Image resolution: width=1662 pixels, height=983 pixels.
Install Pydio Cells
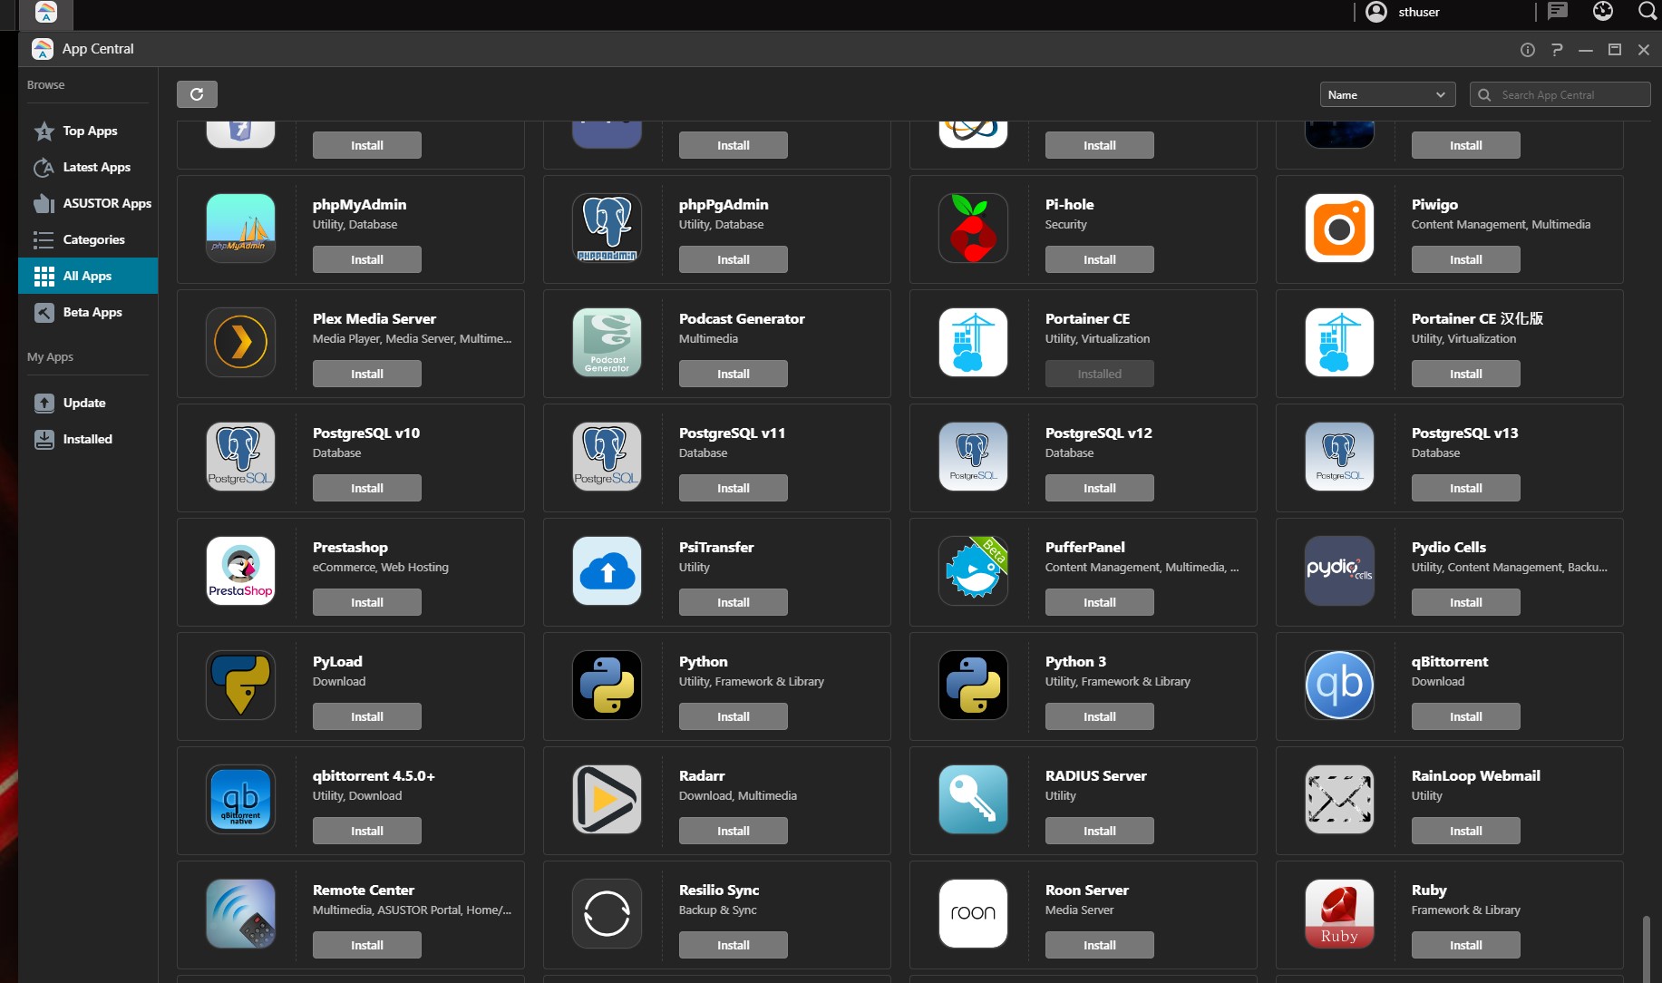[x=1466, y=602]
